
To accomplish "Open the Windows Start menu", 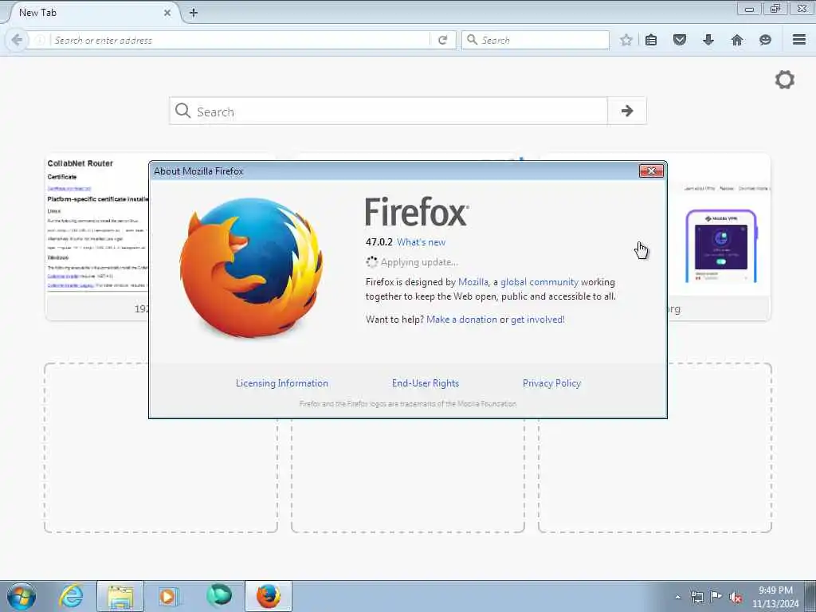I will 22,596.
